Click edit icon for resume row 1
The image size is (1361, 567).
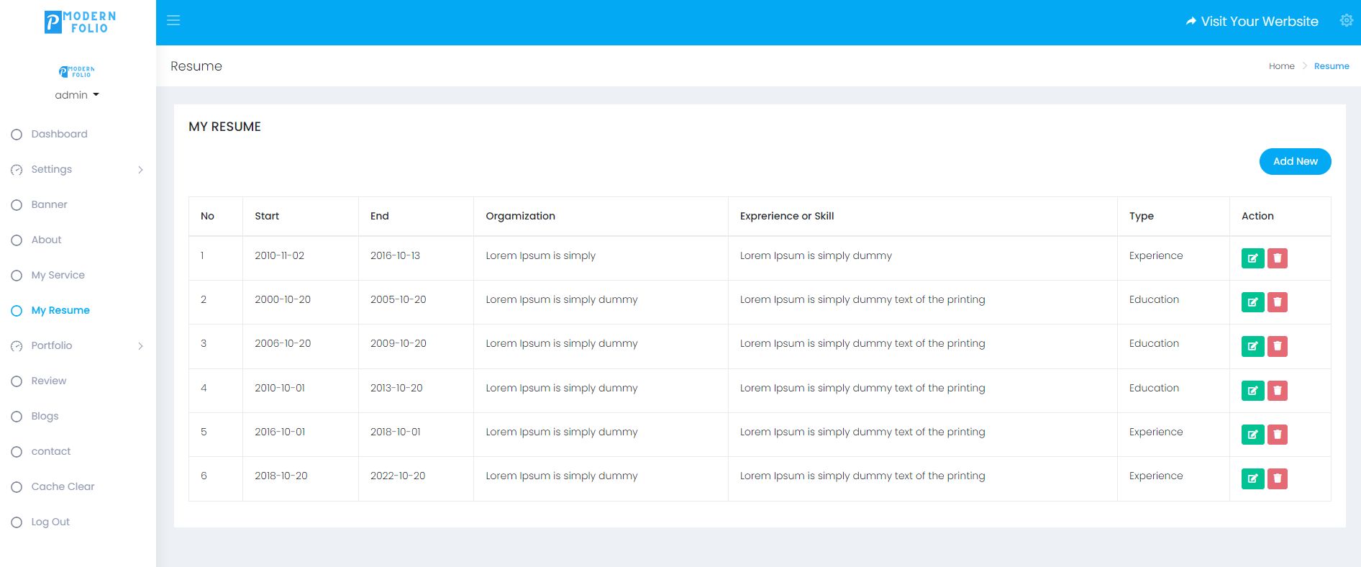pos(1252,258)
